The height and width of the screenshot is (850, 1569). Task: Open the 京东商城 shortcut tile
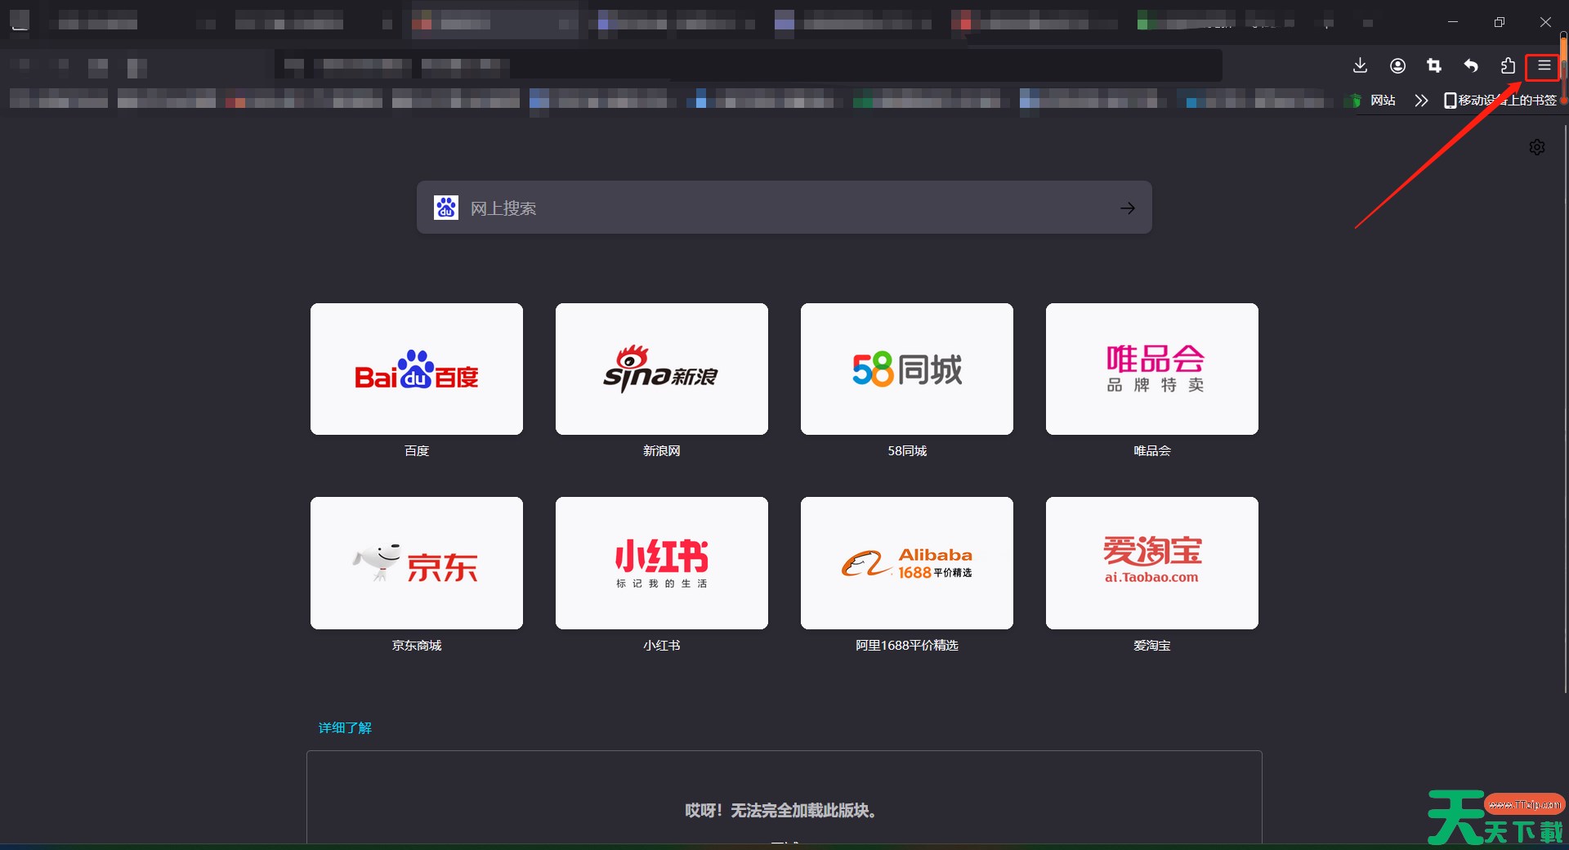pos(417,563)
